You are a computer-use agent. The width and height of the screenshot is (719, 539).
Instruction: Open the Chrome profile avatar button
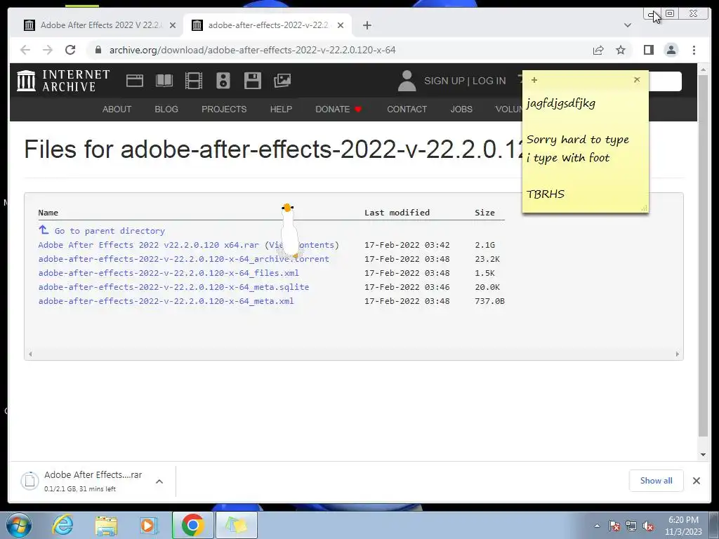pos(671,50)
